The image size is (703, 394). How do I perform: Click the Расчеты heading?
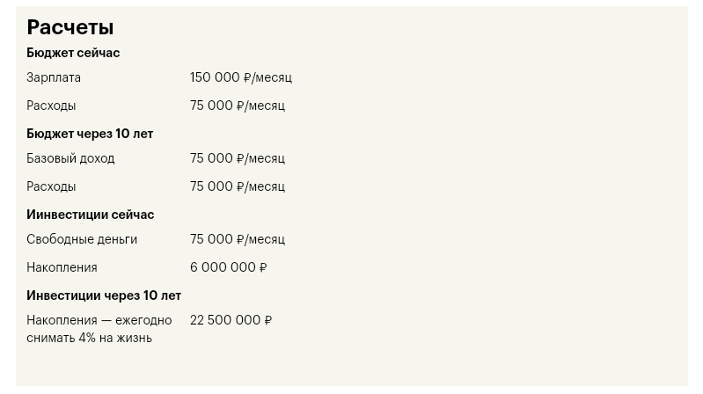tap(70, 27)
